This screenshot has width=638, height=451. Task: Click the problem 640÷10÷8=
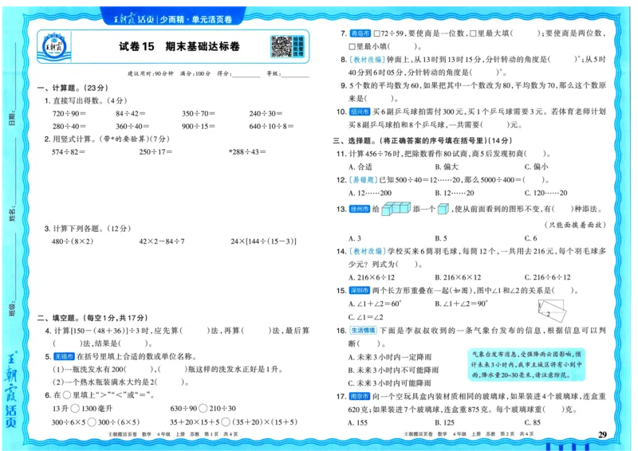click(x=271, y=127)
